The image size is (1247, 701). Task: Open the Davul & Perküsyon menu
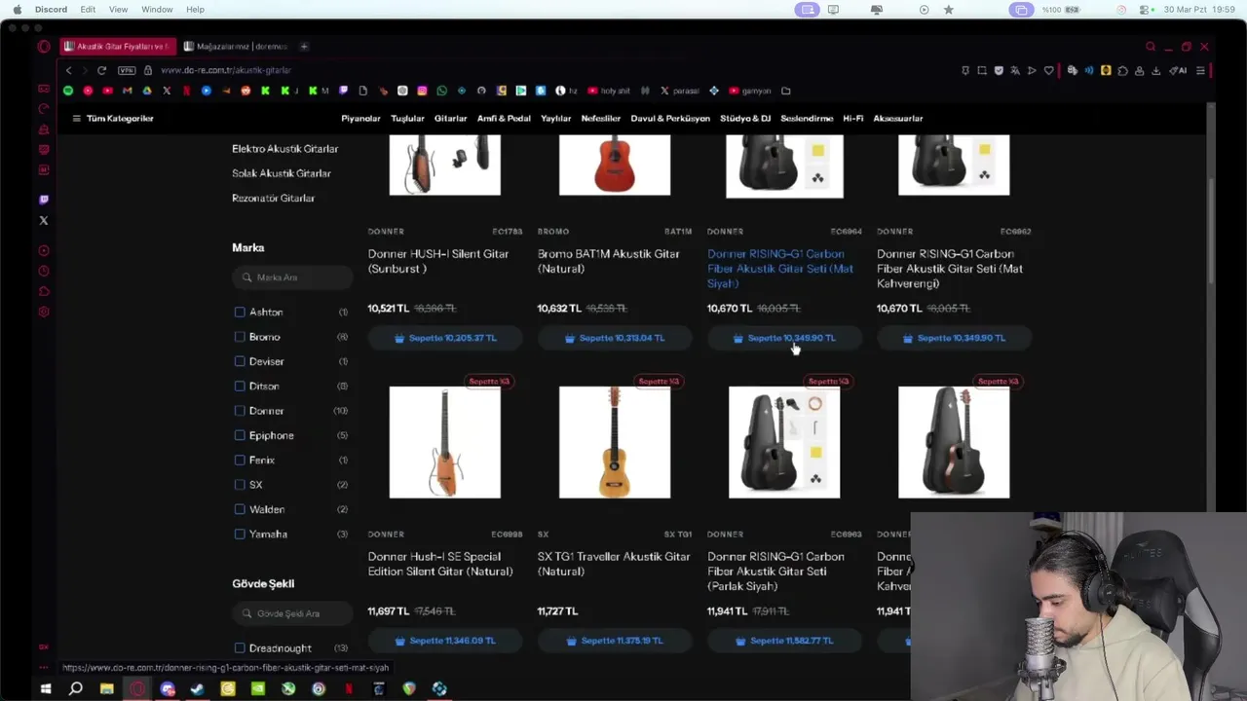click(x=670, y=118)
